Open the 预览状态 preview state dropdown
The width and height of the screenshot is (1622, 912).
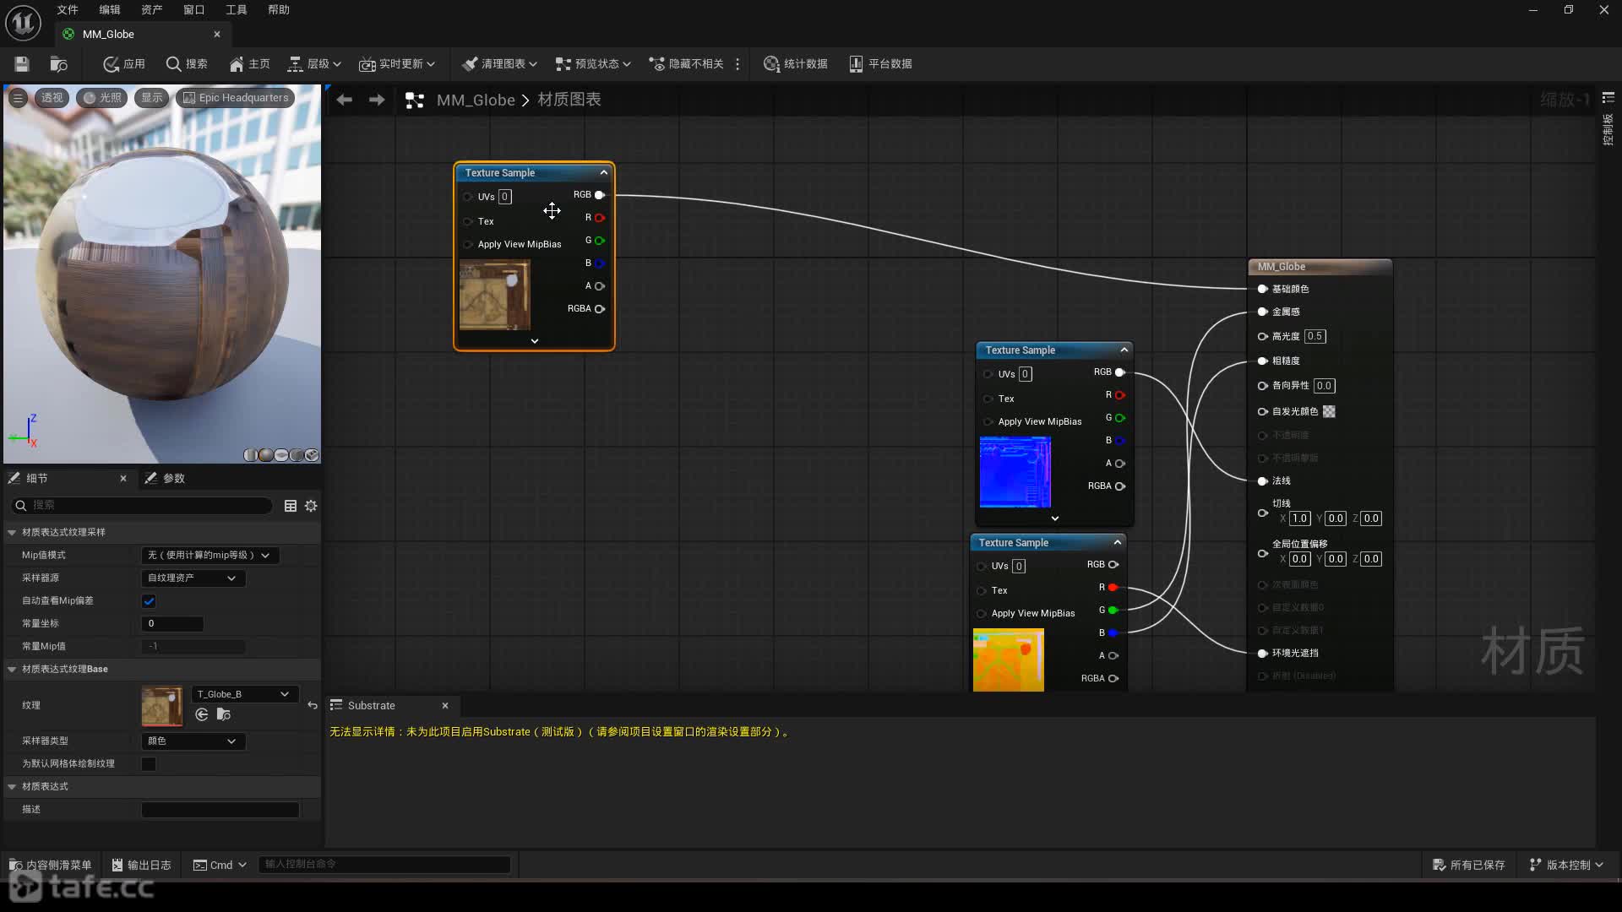593,64
